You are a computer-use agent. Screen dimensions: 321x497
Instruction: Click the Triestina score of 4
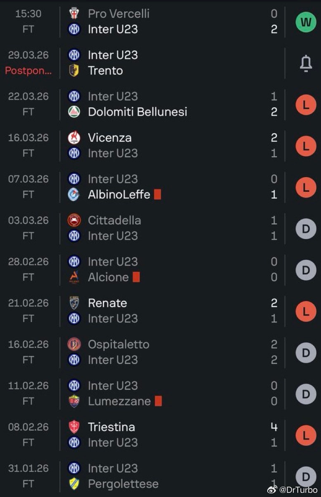click(274, 427)
